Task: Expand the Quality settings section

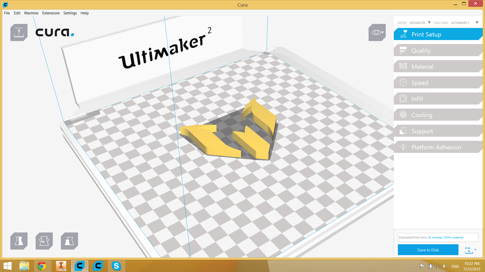Action: [438, 50]
